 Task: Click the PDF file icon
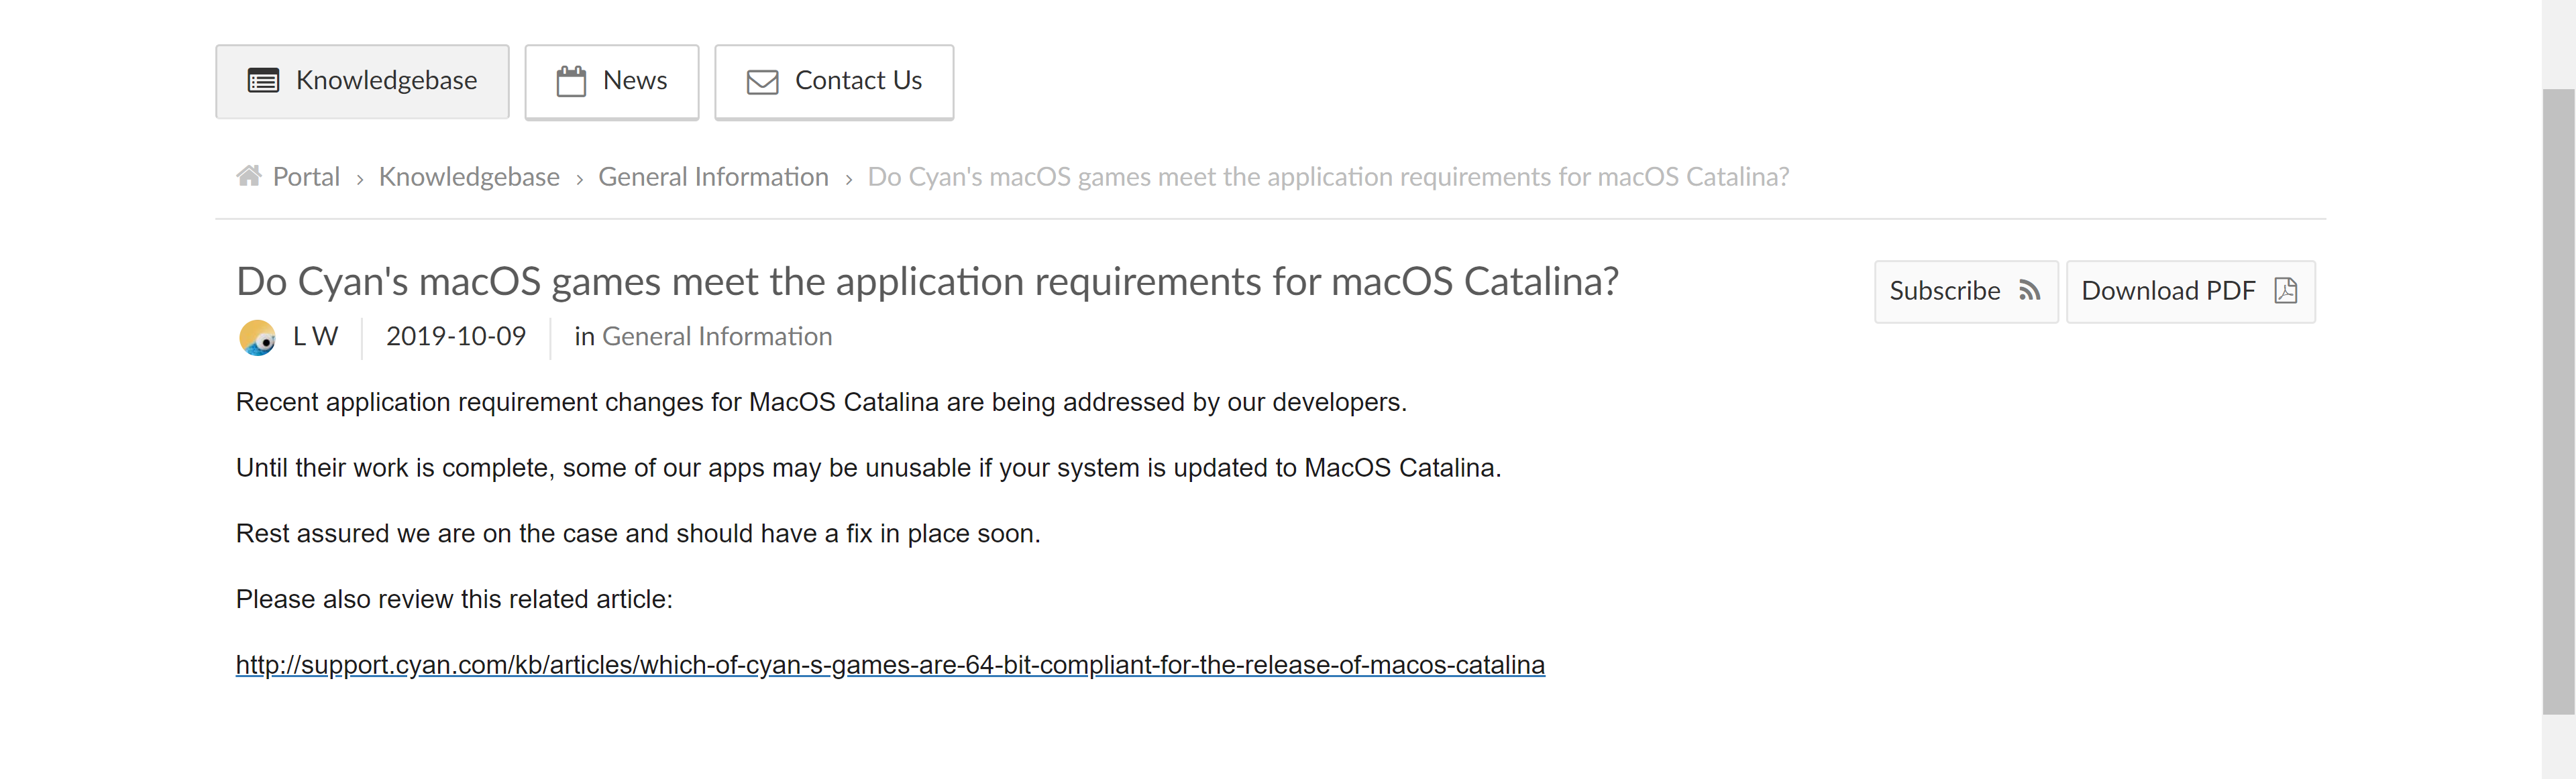point(2285,291)
